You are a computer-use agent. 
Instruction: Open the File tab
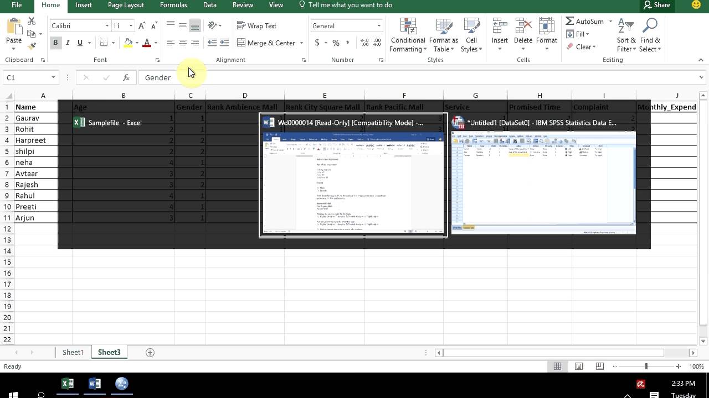click(17, 5)
